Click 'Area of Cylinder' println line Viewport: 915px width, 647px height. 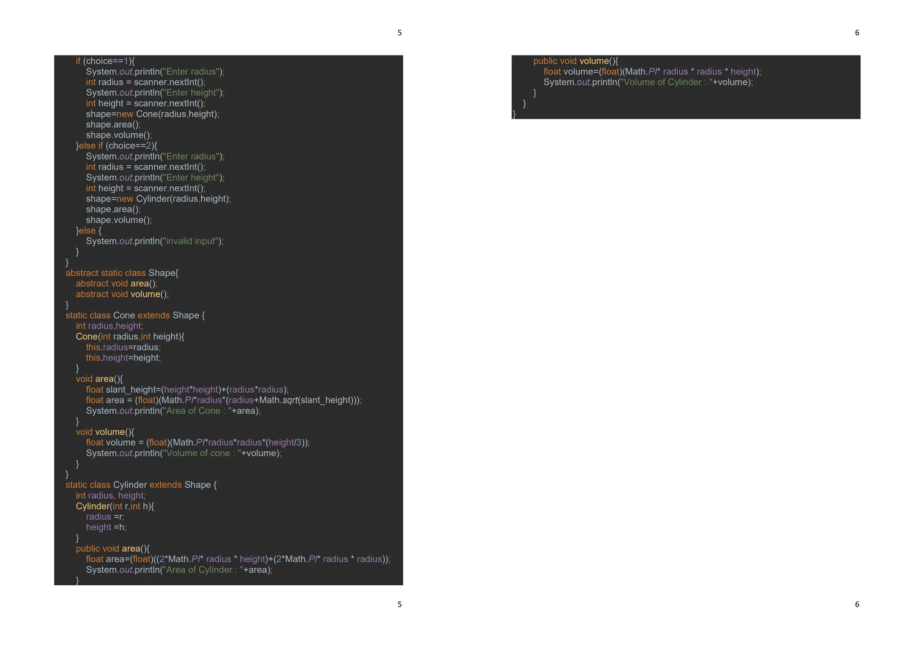point(179,570)
